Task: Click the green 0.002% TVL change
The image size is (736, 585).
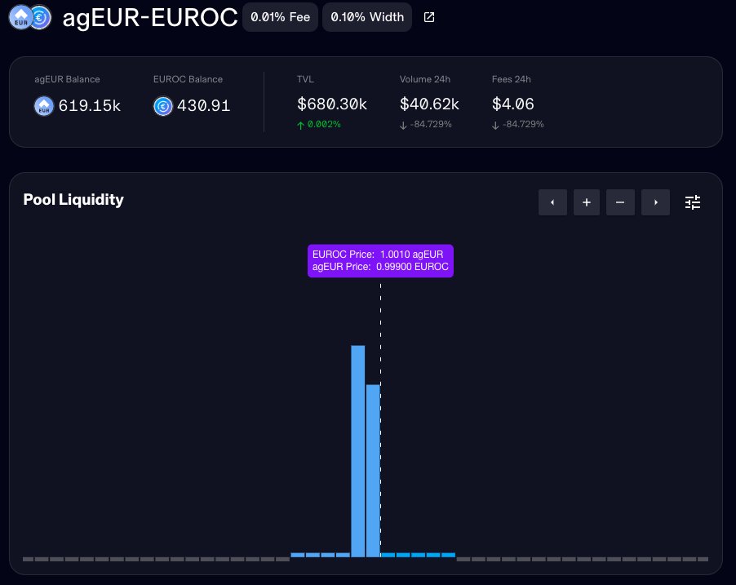Action: tap(319, 124)
